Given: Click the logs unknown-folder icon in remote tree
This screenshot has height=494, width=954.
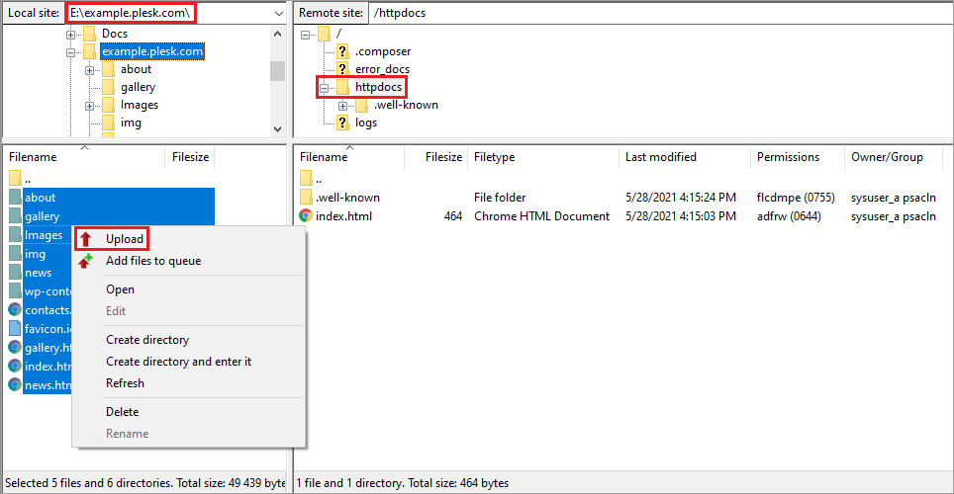Looking at the screenshot, I should click(343, 123).
